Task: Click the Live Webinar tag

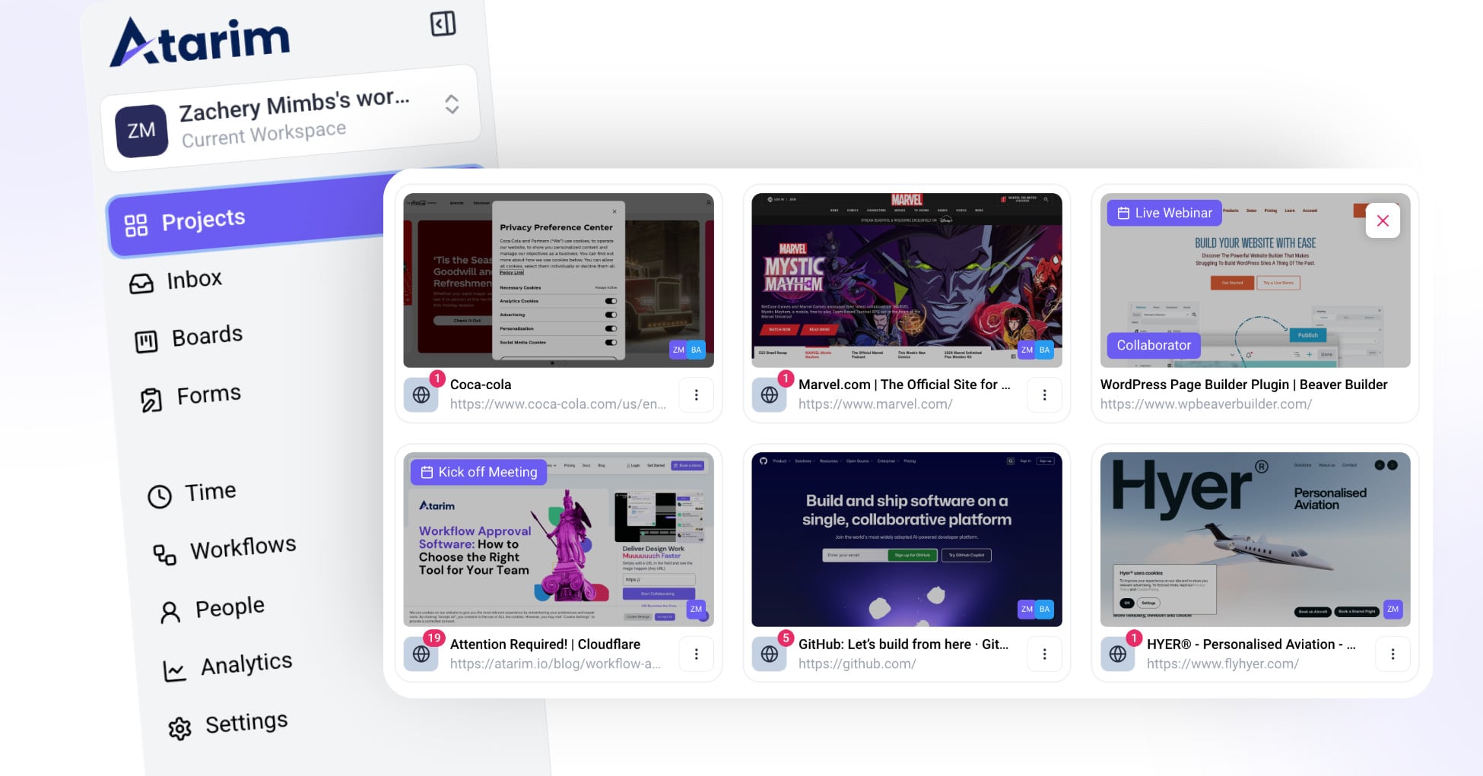Action: 1164,213
